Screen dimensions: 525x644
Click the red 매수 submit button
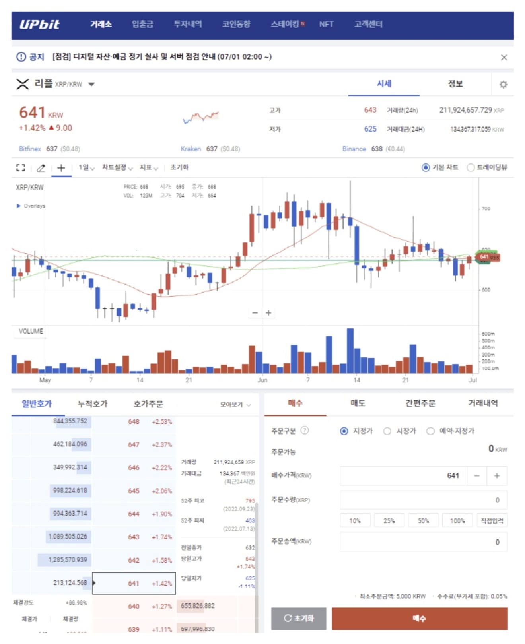point(420,618)
